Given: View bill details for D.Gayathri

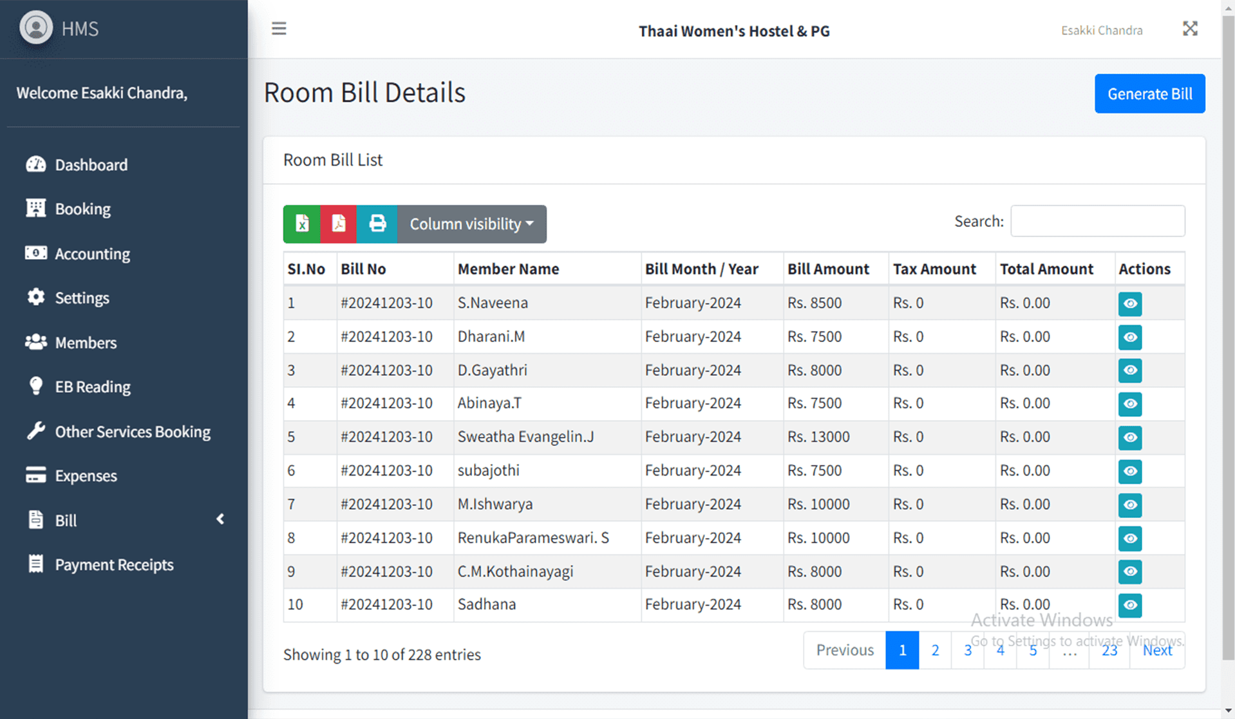Looking at the screenshot, I should point(1130,370).
